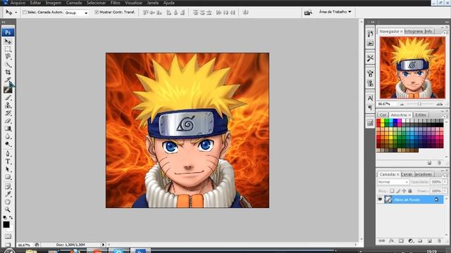Delete layer using the Layers trash icon
This screenshot has width=451, height=253.
pos(439,241)
